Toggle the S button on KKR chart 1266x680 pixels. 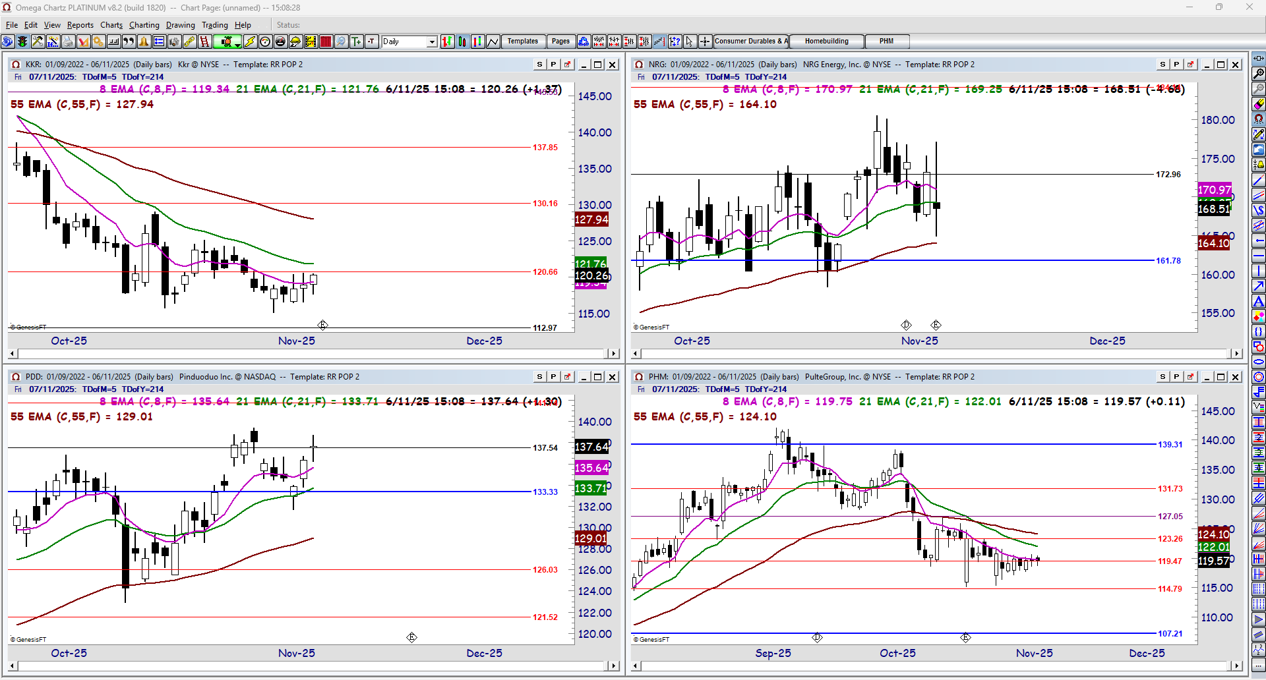click(539, 65)
